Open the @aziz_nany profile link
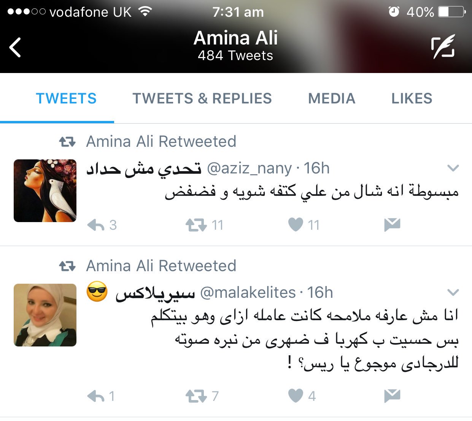The image size is (472, 421). coord(249,168)
